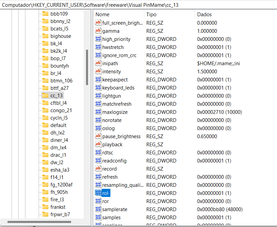Click the folder icon for congo_21 key
The height and width of the screenshot is (227, 277).
(x=45, y=110)
